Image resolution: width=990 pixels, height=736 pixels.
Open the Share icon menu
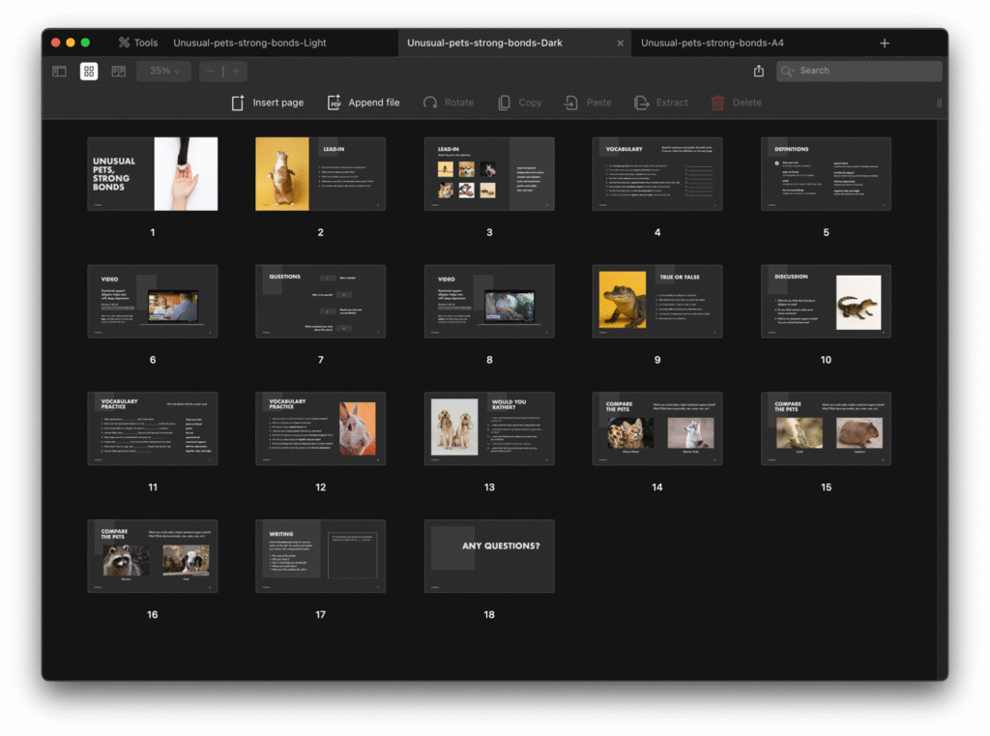[759, 71]
